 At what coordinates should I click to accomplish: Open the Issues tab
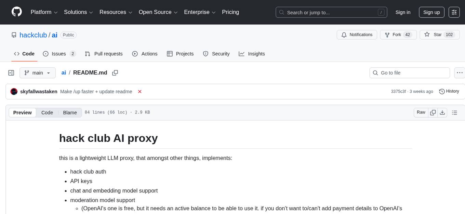[x=59, y=54]
